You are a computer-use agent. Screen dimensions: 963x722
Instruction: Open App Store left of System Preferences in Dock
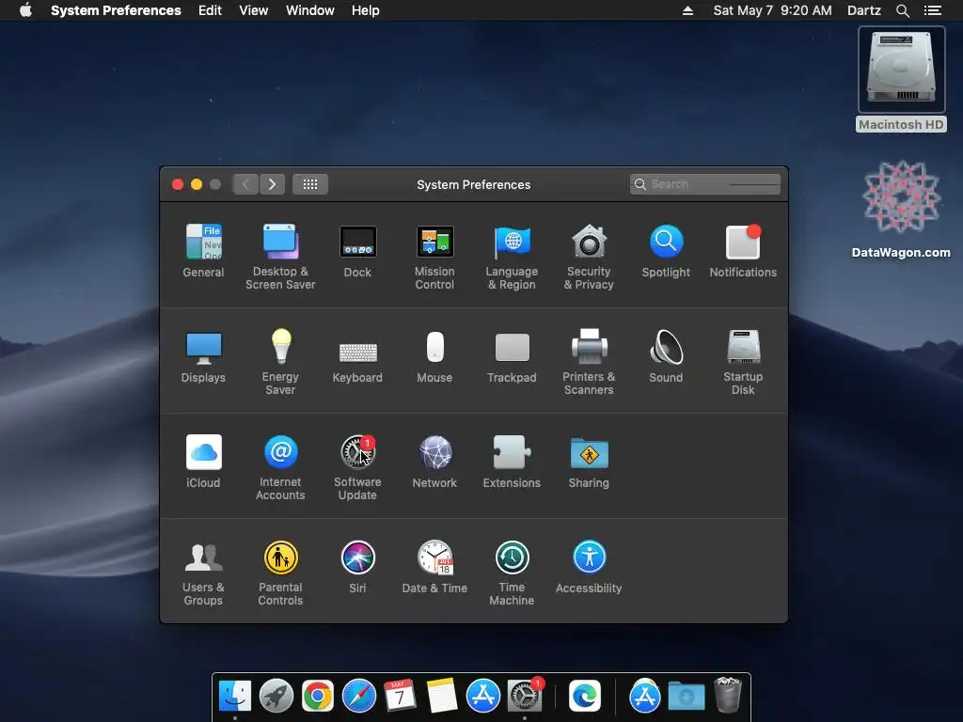click(x=482, y=696)
